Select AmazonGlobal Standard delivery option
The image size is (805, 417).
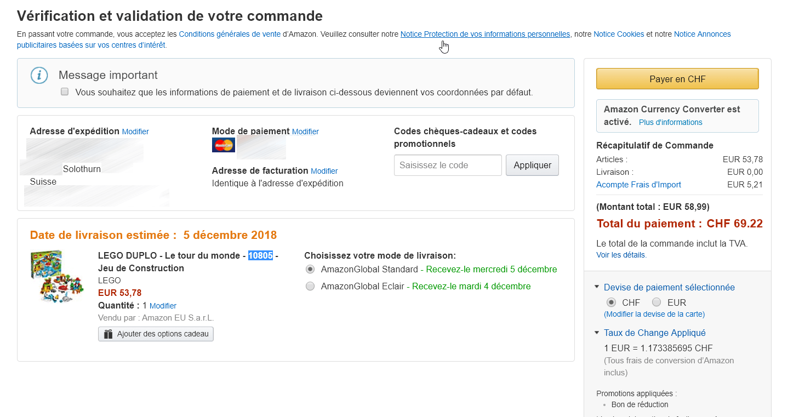(310, 270)
